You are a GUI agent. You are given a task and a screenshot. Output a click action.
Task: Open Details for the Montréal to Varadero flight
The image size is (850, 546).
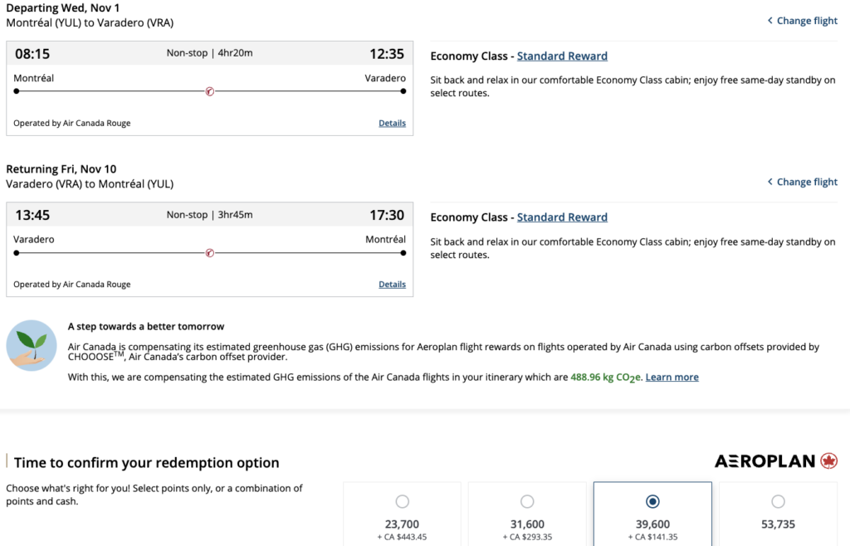click(392, 123)
